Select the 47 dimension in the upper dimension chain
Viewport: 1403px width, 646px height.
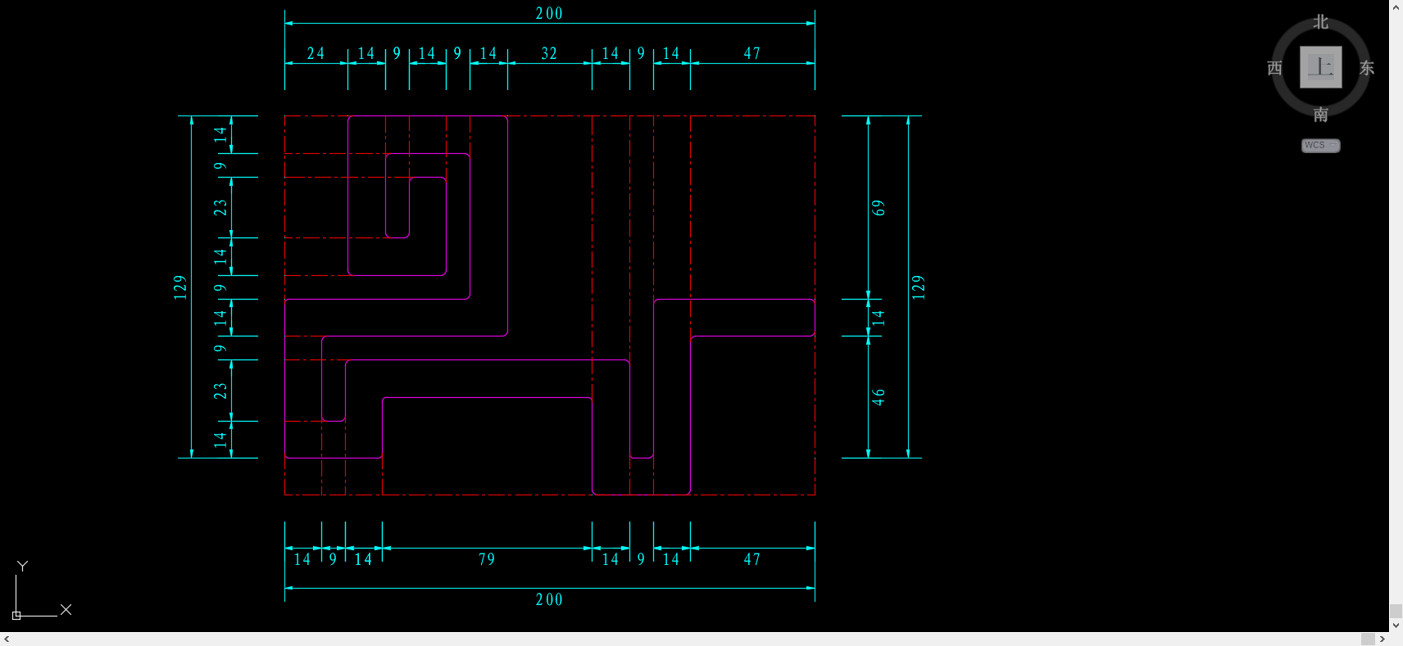(752, 53)
